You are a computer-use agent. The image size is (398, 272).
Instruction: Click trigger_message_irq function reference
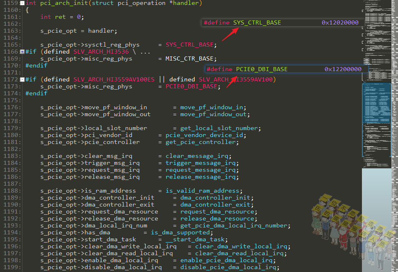click(x=200, y=163)
